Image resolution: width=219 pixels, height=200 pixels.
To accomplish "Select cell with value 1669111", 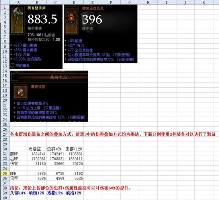I will pos(74,159).
